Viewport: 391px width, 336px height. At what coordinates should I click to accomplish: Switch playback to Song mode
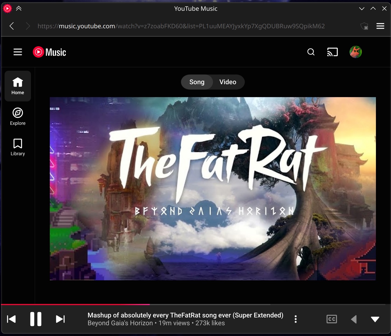(x=197, y=82)
